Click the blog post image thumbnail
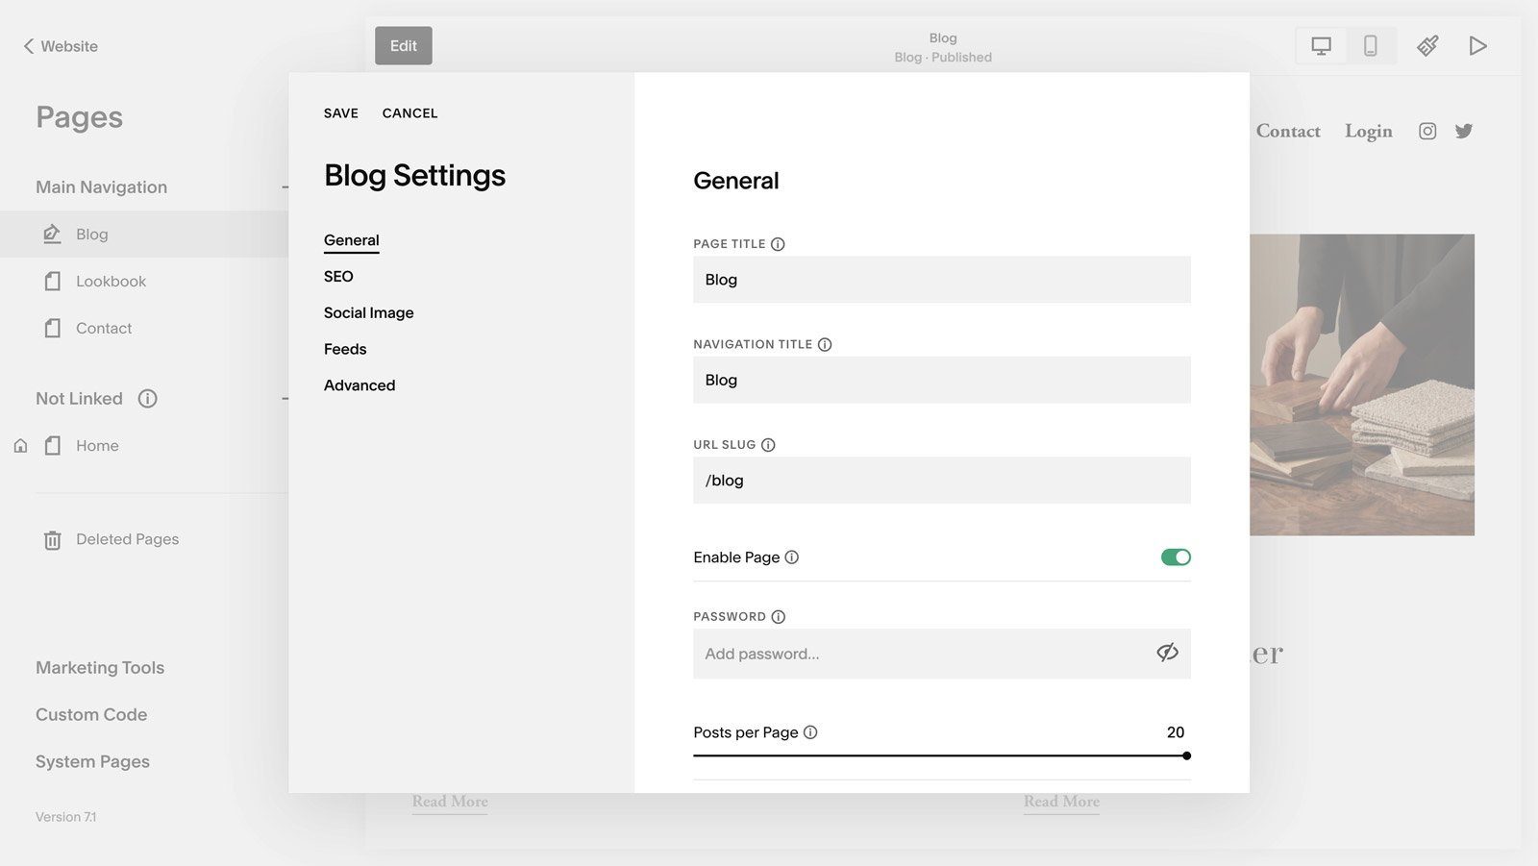Screen dimensions: 1538x866 1362,384
